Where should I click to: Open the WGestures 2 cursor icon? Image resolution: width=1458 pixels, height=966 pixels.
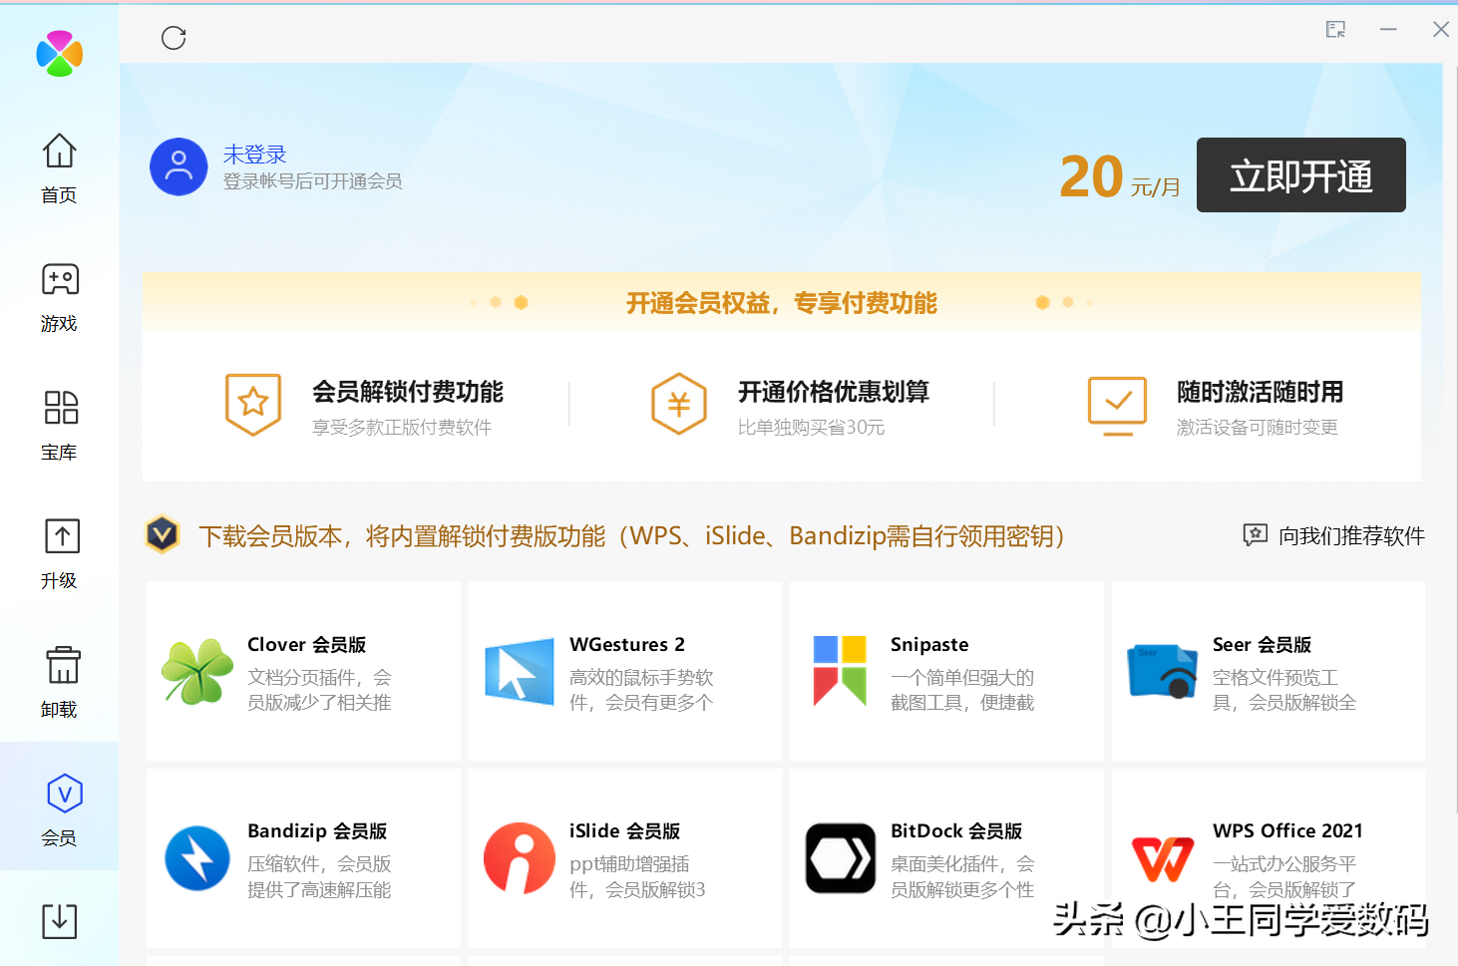[520, 672]
